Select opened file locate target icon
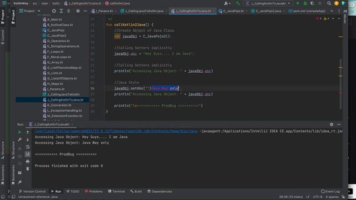The image size is (356, 200). pyautogui.click(x=54, y=11)
